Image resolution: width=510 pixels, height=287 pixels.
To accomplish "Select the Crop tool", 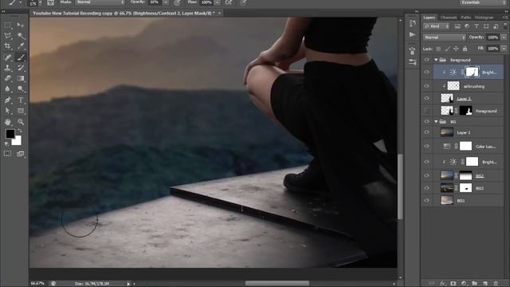I will pyautogui.click(x=8, y=46).
